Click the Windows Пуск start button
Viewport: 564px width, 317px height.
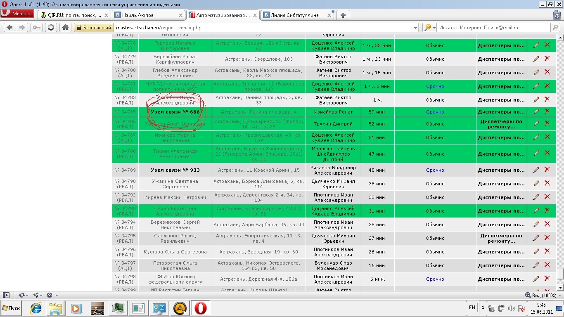[x=12, y=308]
